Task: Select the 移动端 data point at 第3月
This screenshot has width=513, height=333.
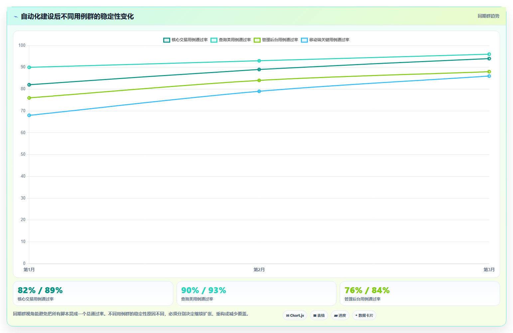Action: point(489,76)
